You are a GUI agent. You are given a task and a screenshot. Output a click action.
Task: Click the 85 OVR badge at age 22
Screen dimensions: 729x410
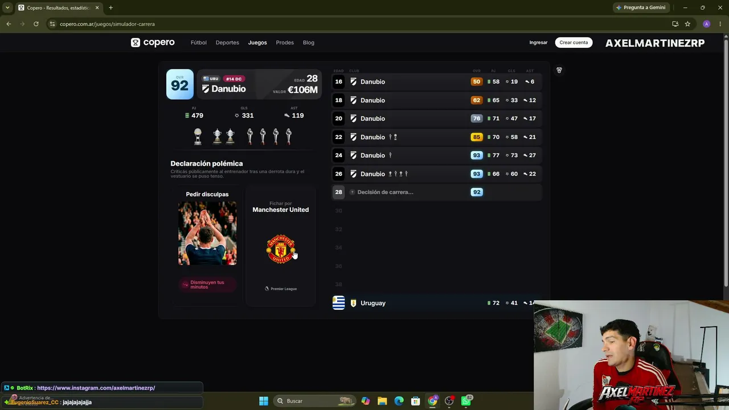(476, 137)
